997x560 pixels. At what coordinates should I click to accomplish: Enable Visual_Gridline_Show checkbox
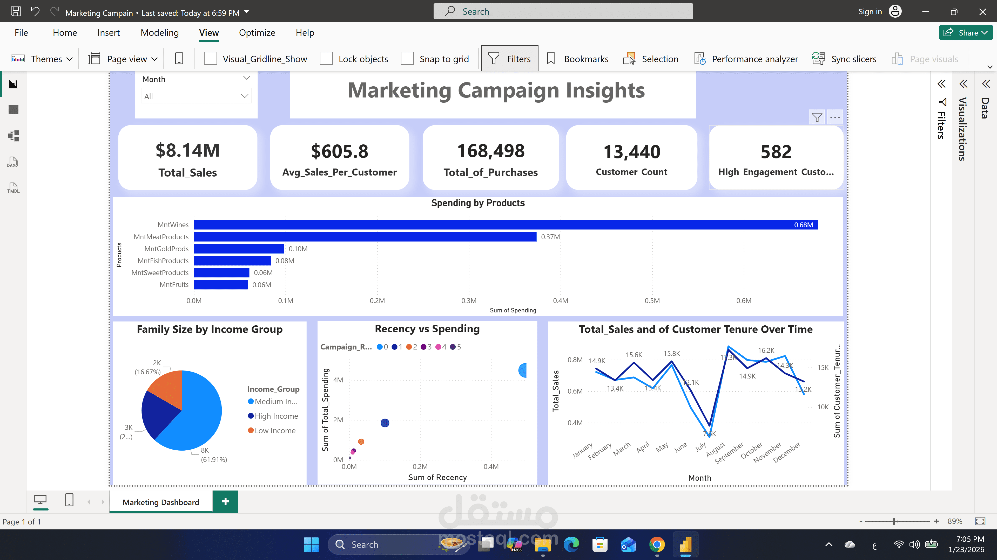coord(210,59)
